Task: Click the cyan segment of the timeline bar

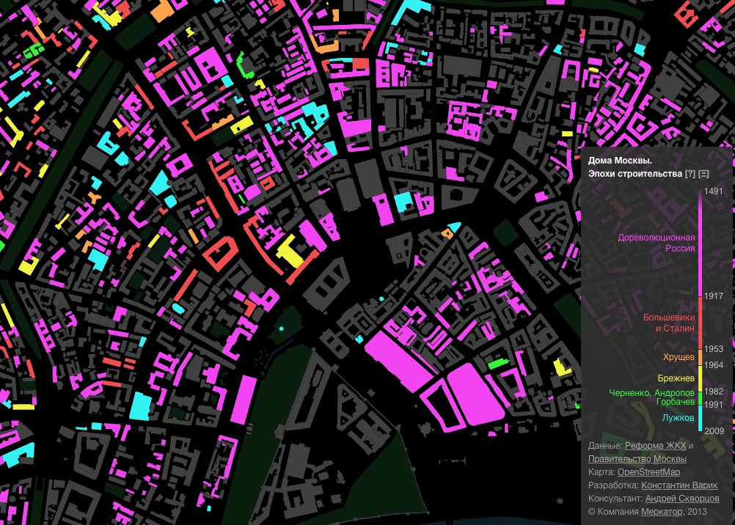Action: pos(701,418)
